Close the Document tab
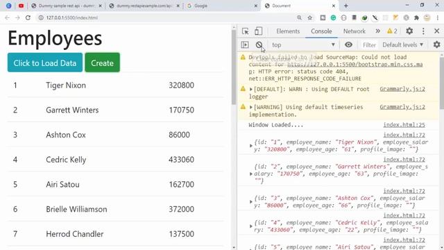The height and width of the screenshot is (250, 444). (334, 6)
